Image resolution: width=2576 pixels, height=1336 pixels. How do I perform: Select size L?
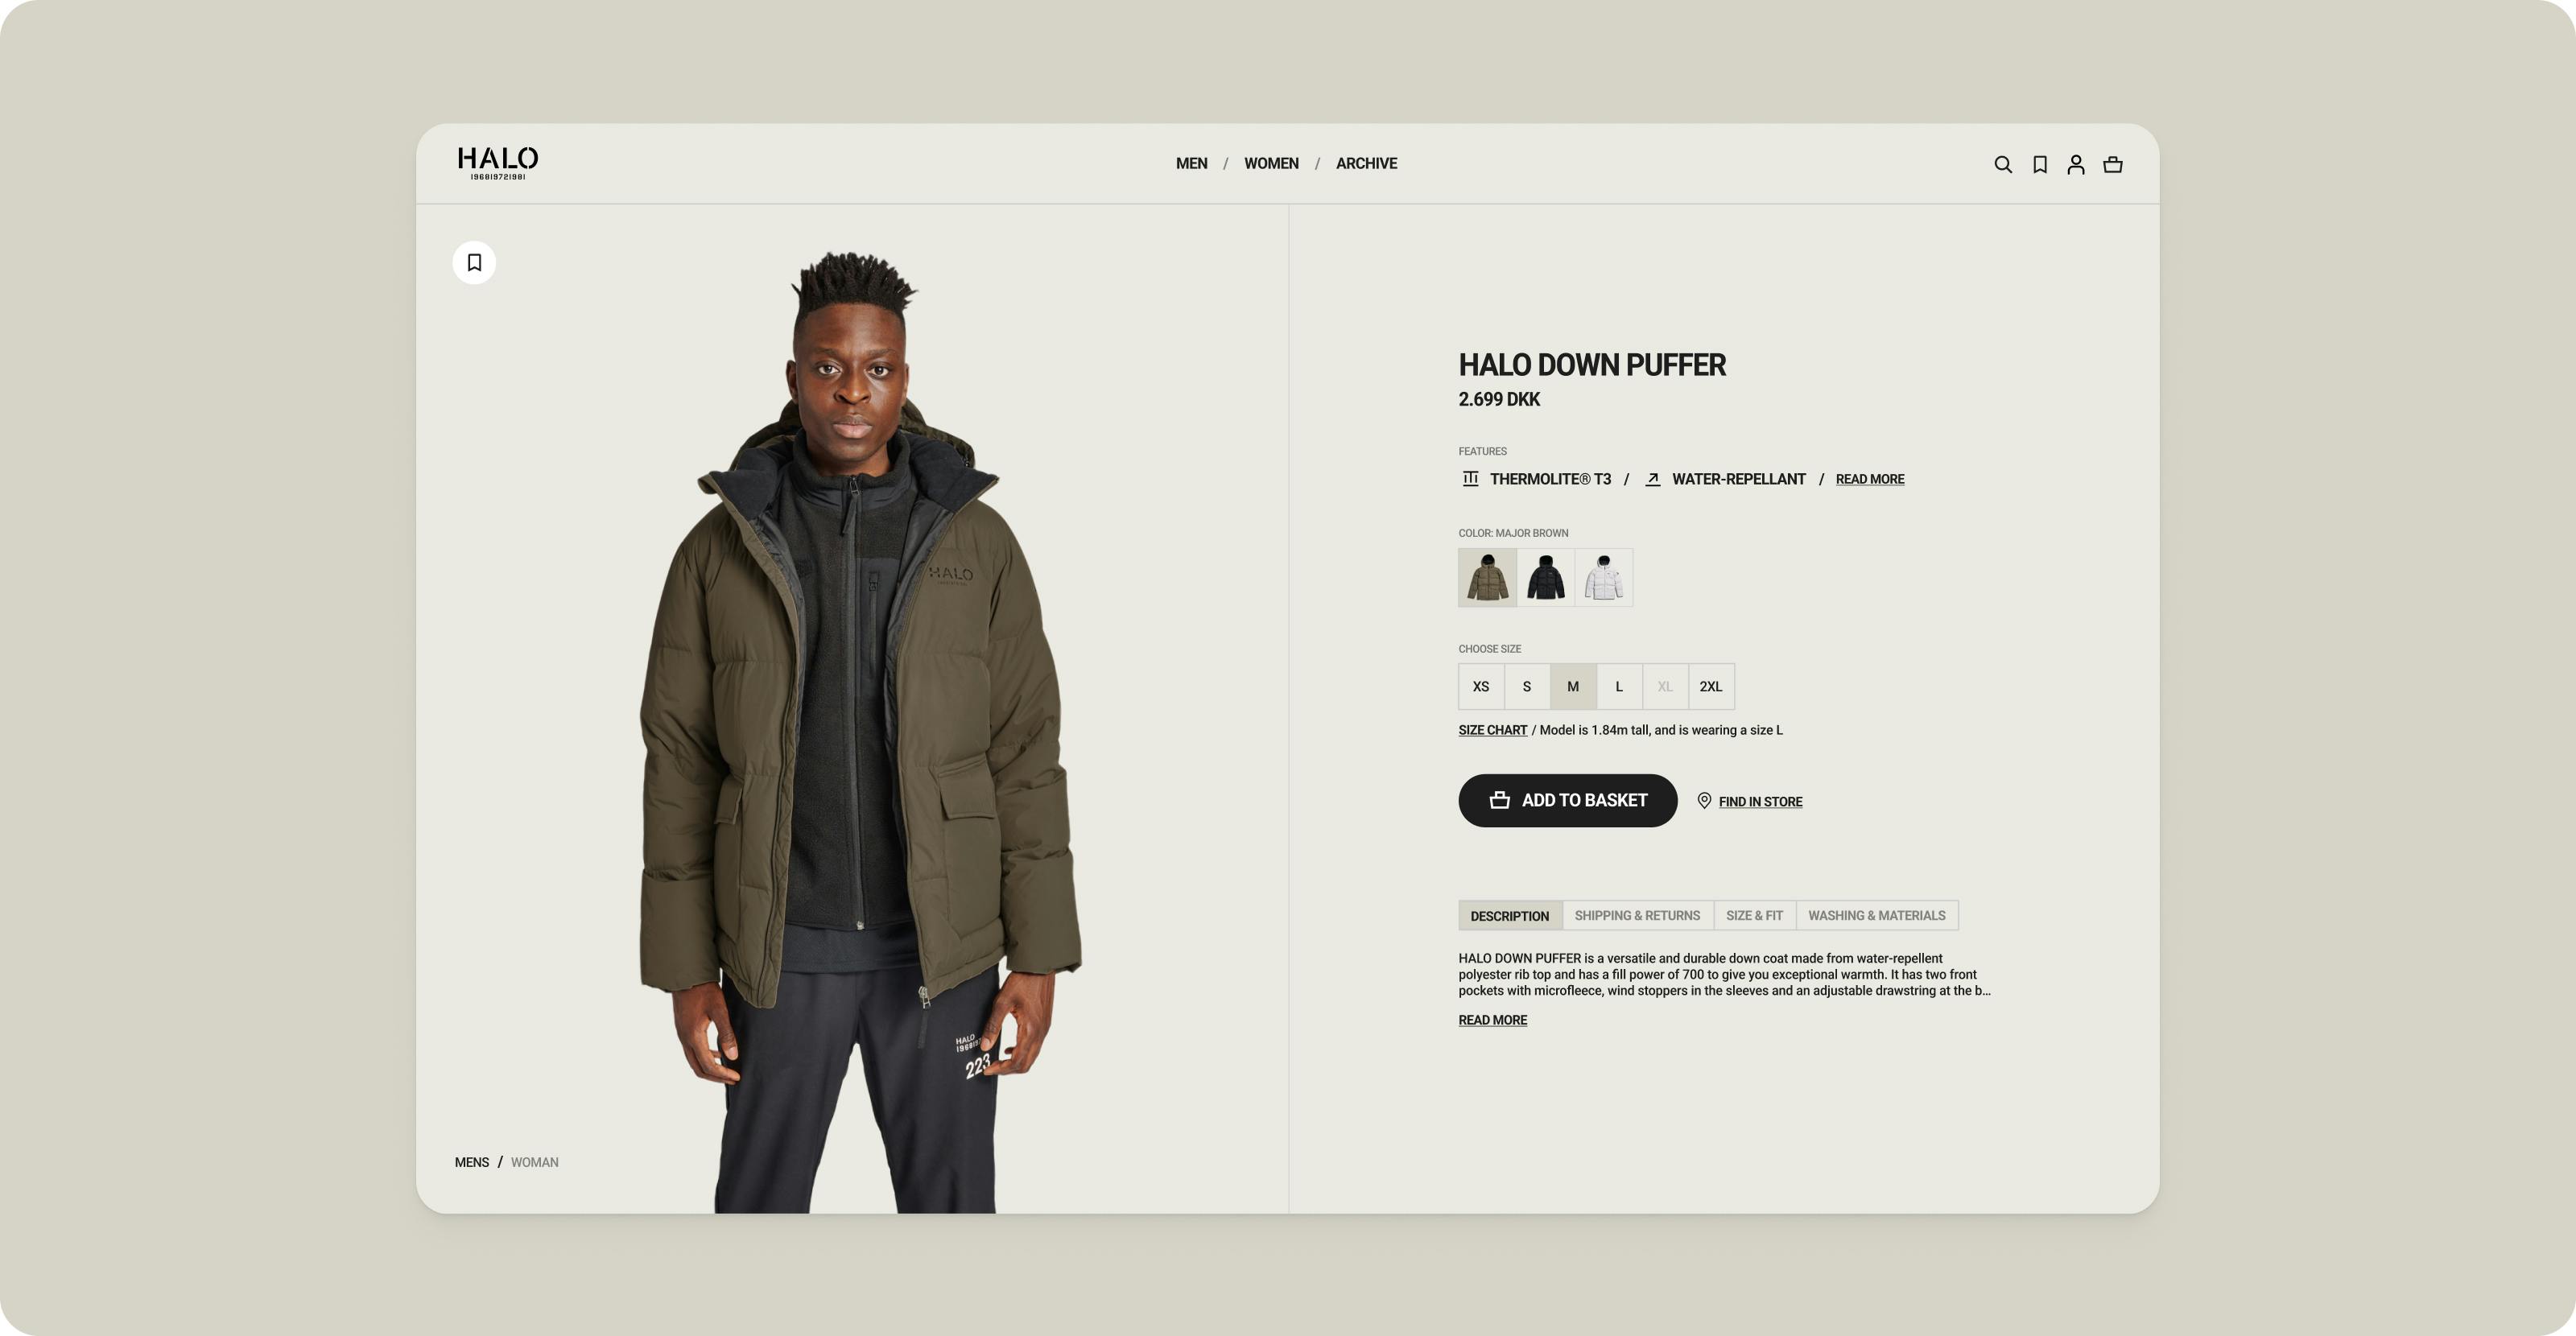tap(1619, 687)
